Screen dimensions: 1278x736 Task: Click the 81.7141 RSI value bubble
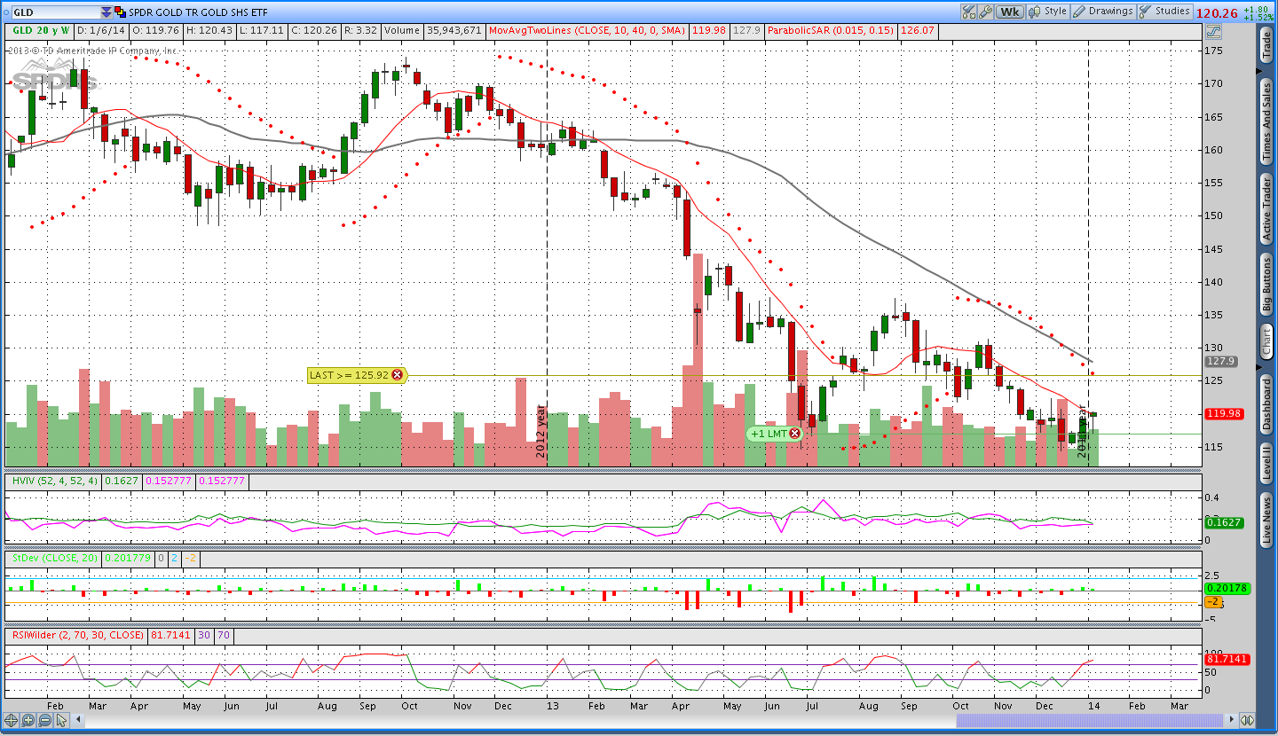(x=1227, y=659)
